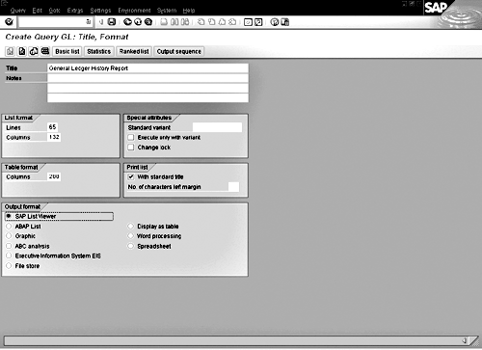Viewport: 482px width, 350px height.
Task: Click the third application toolbar icon
Action: coord(34,51)
